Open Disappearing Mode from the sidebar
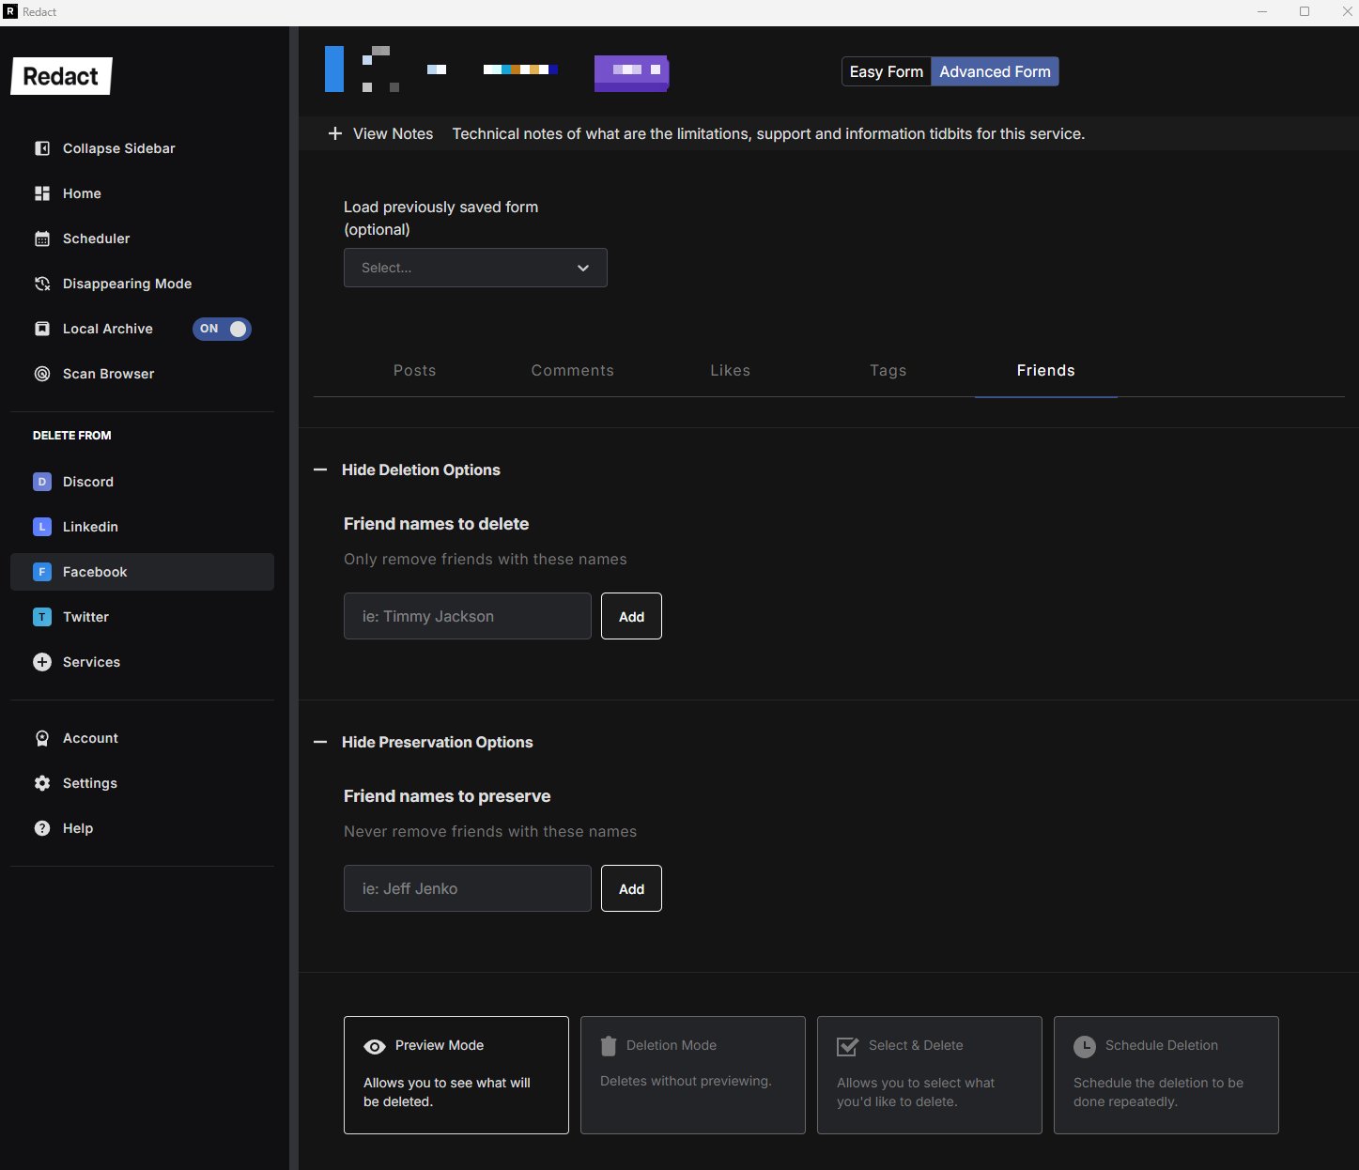Image resolution: width=1359 pixels, height=1170 pixels. pyautogui.click(x=127, y=284)
